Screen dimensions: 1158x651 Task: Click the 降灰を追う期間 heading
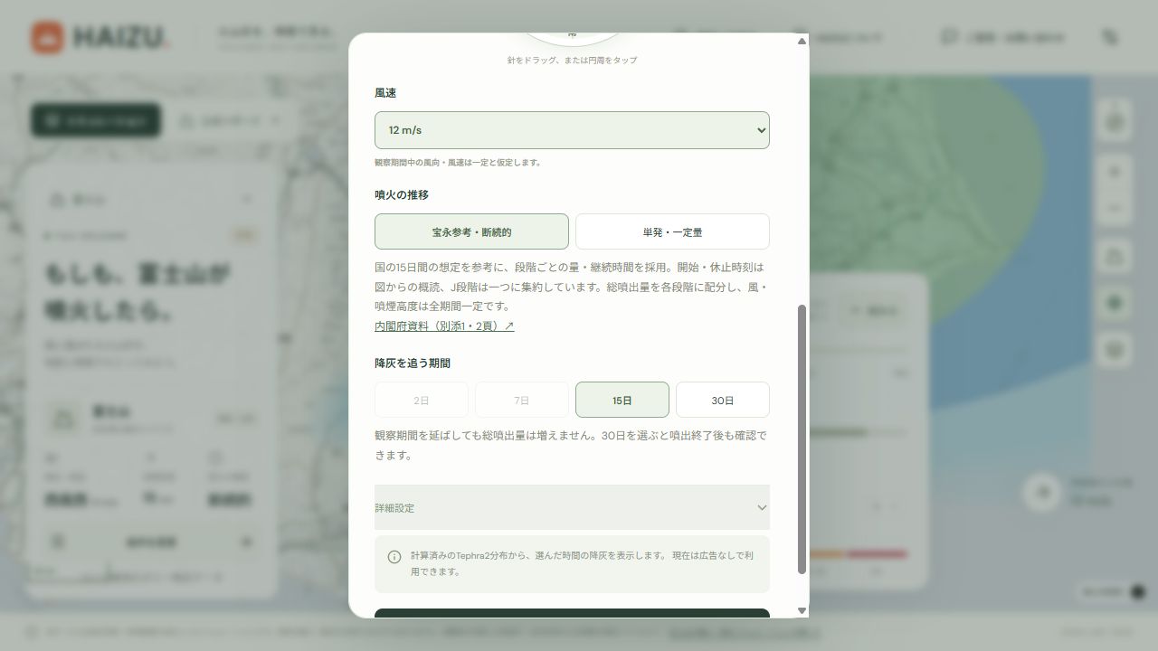point(413,363)
